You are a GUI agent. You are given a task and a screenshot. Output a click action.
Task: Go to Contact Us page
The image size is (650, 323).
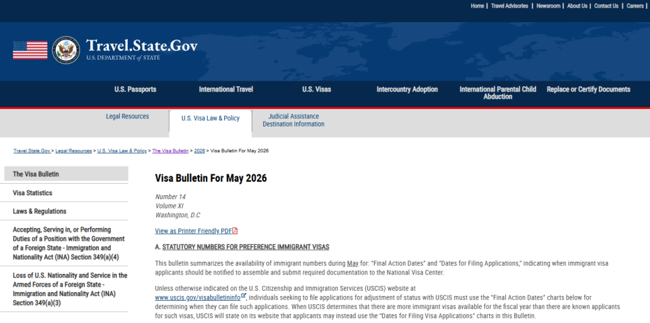[606, 6]
